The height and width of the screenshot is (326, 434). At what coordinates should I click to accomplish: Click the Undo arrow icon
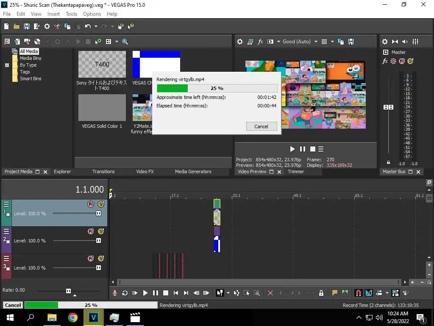pos(88,26)
